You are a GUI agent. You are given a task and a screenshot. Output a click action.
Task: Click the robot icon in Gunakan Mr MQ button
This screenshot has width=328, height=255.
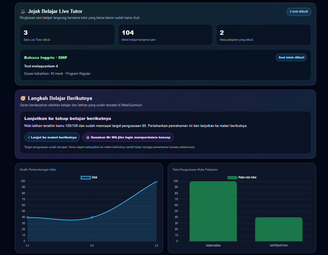coord(88,137)
